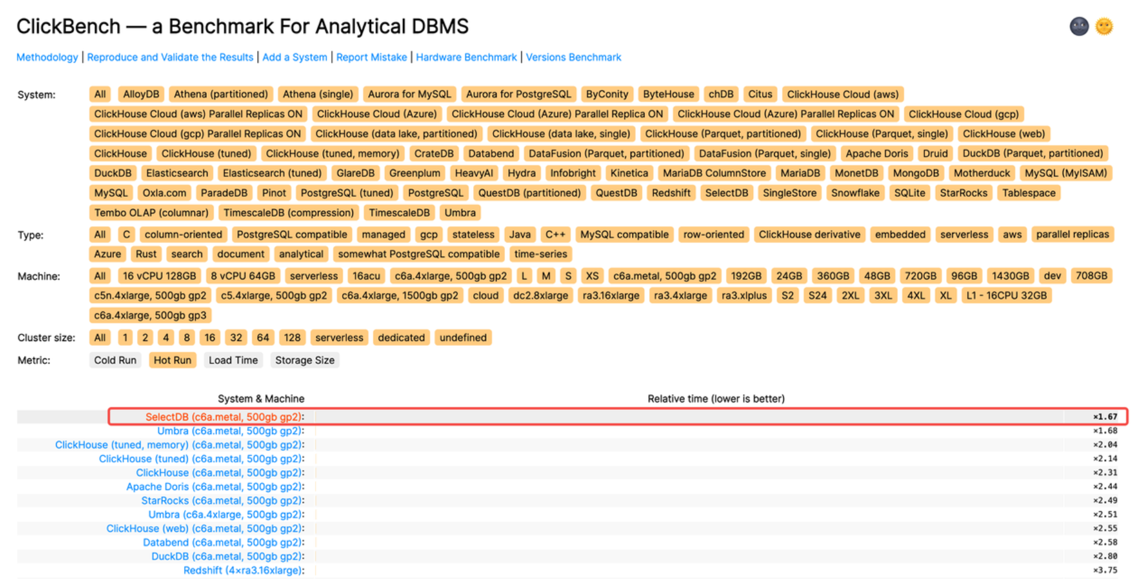Open Reproduce and Validate the Results link

pos(170,57)
